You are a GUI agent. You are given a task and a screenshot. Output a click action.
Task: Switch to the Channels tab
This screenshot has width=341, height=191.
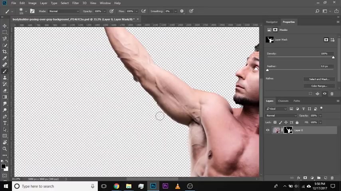click(x=283, y=101)
